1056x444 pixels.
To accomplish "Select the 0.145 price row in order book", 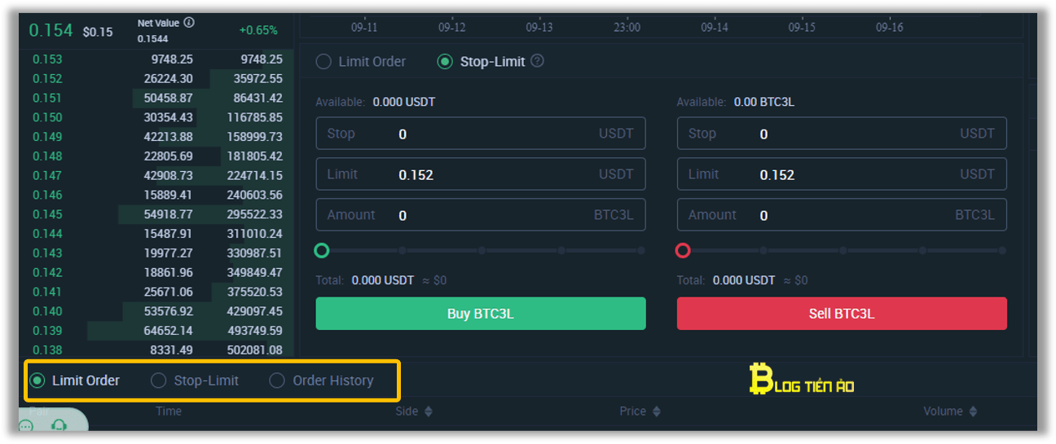I will click(157, 214).
